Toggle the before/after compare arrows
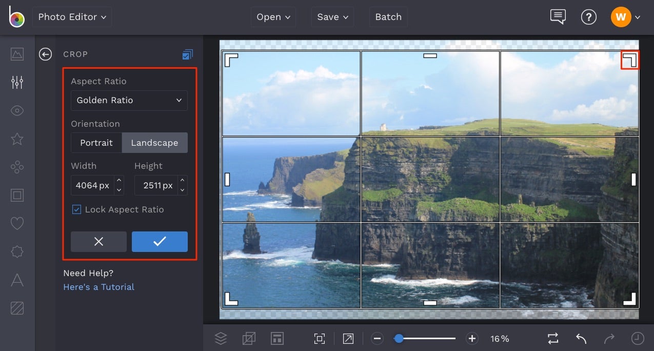The image size is (654, 351). [552, 339]
